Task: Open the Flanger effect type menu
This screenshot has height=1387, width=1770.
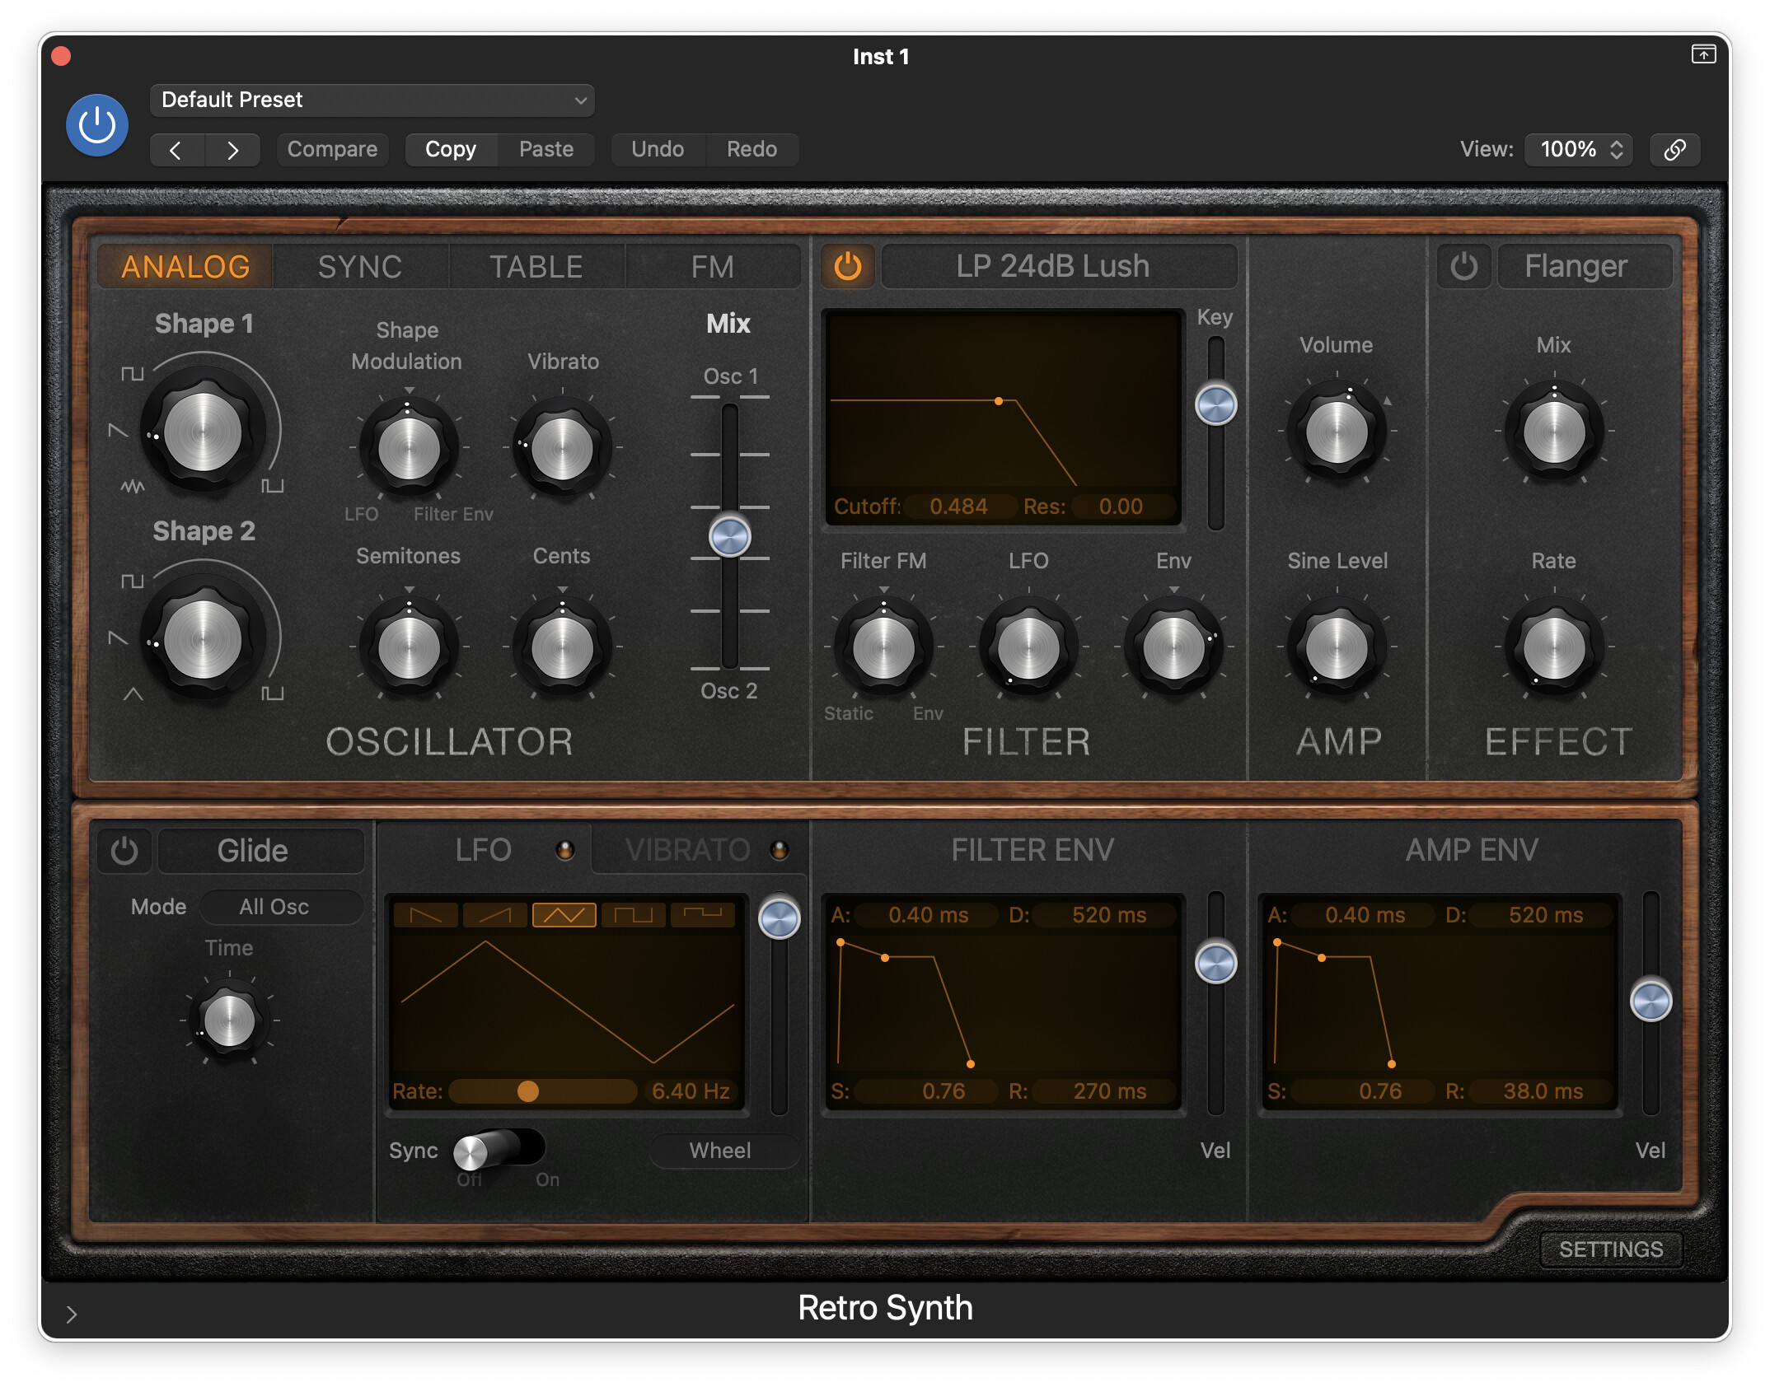Action: (x=1584, y=266)
